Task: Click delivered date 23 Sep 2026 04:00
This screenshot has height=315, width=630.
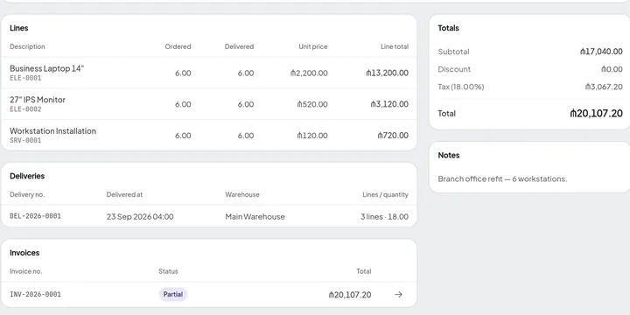Action: click(x=140, y=217)
